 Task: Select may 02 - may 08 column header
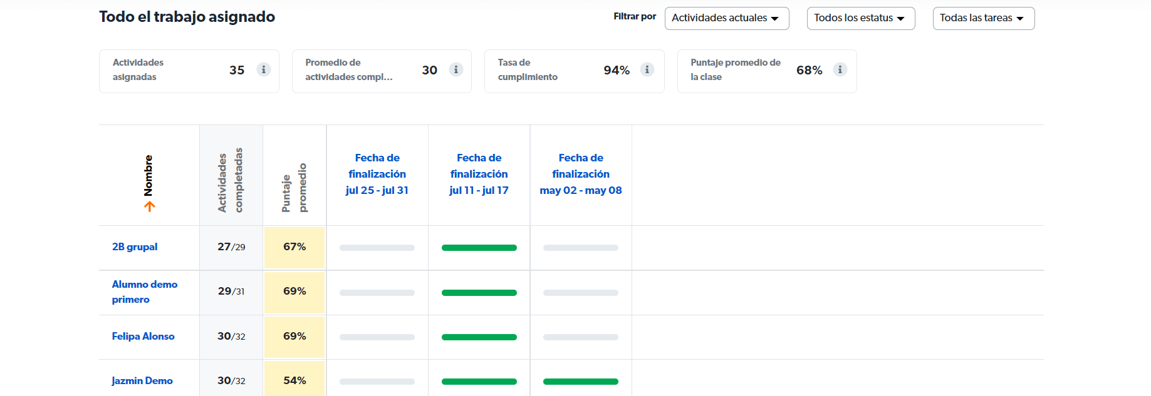pos(581,175)
